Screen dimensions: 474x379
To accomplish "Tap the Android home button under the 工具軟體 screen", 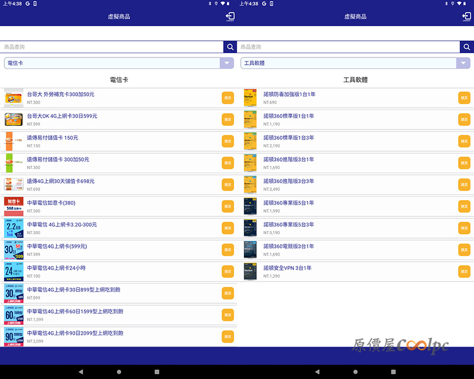I will click(355, 372).
